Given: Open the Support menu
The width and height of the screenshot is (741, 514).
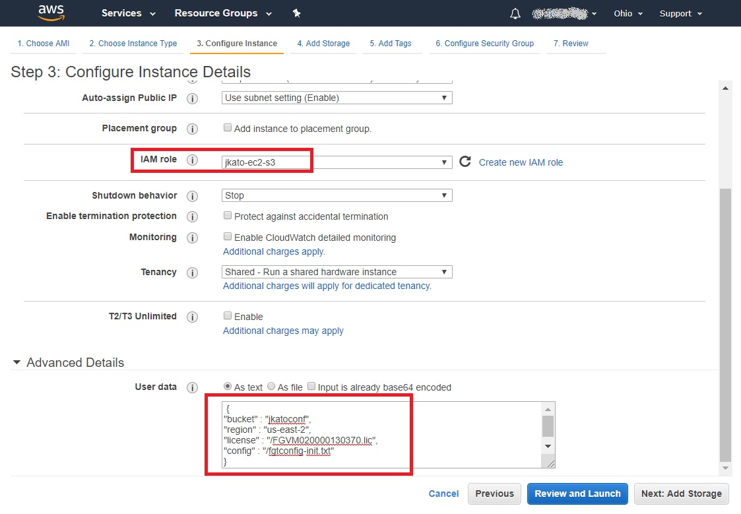Looking at the screenshot, I should [x=680, y=14].
